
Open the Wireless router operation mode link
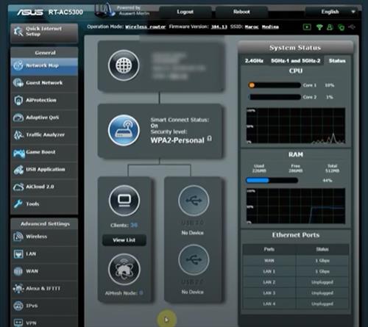point(146,26)
